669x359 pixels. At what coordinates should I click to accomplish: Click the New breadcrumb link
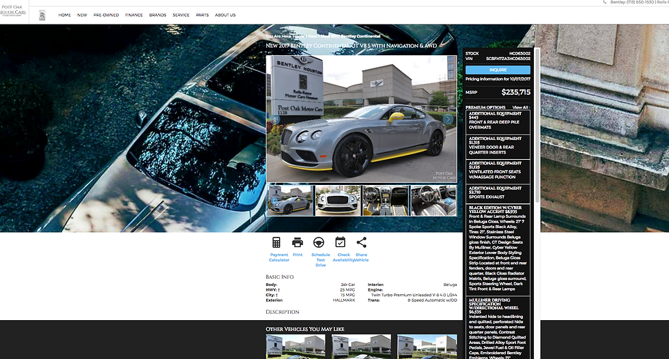point(313,36)
